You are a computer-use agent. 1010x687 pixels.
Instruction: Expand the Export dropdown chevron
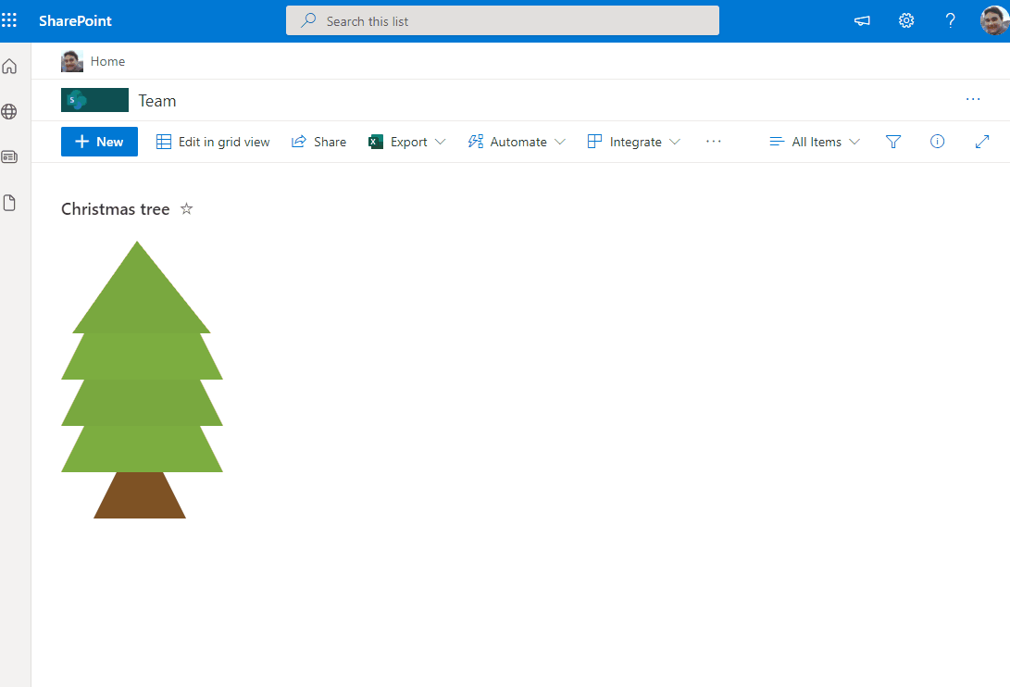(440, 142)
